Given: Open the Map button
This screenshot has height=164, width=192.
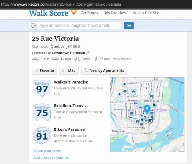Looking at the screenshot, I should [69, 70].
